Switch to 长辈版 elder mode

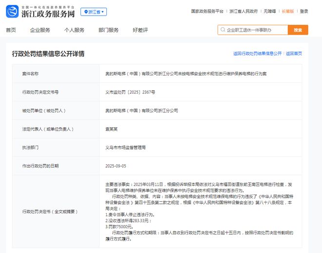click(x=287, y=11)
